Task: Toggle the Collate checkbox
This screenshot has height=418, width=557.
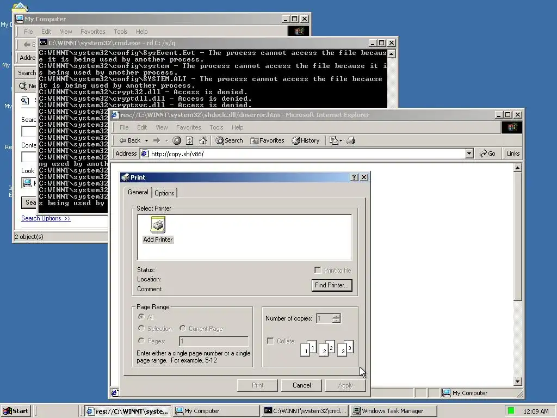Action: (270, 341)
